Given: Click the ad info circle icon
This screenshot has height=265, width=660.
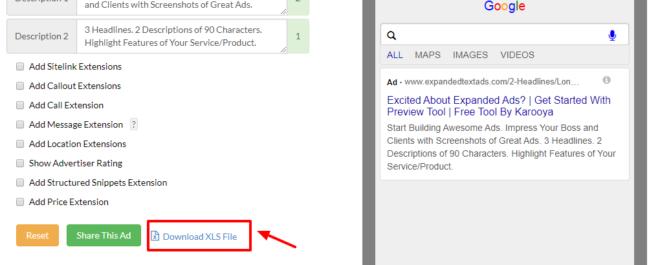Looking at the screenshot, I should [606, 80].
